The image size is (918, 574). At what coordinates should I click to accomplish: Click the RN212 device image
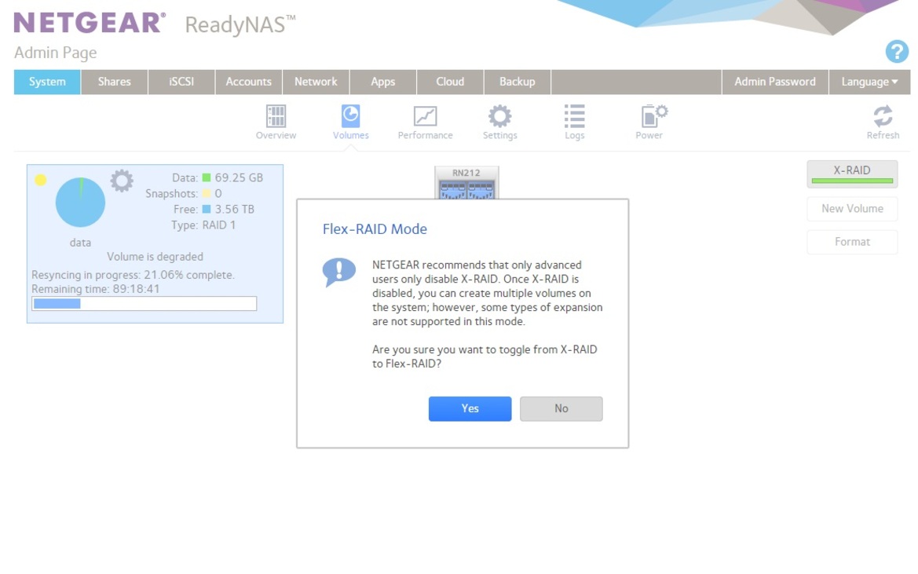click(x=466, y=182)
